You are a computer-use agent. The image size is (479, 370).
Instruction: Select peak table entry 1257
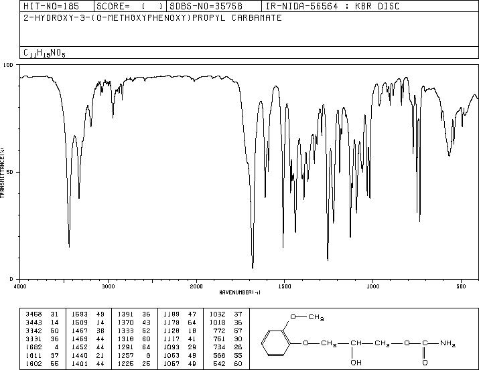point(134,355)
